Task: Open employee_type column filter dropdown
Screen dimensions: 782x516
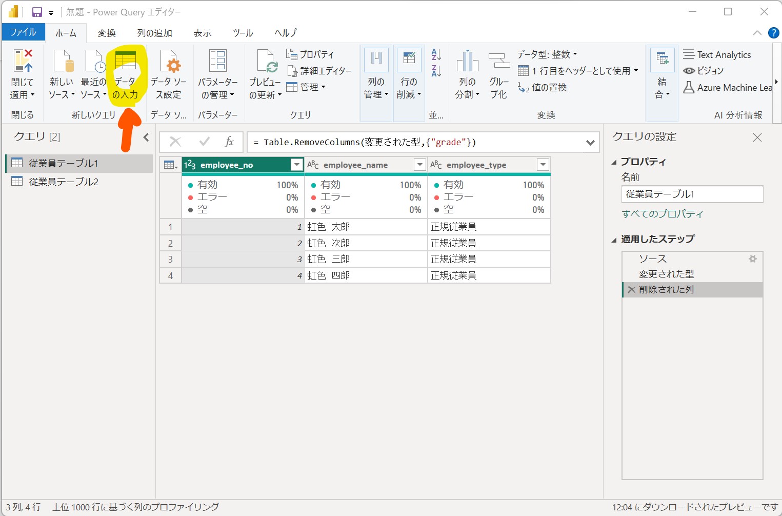Action: pyautogui.click(x=543, y=165)
